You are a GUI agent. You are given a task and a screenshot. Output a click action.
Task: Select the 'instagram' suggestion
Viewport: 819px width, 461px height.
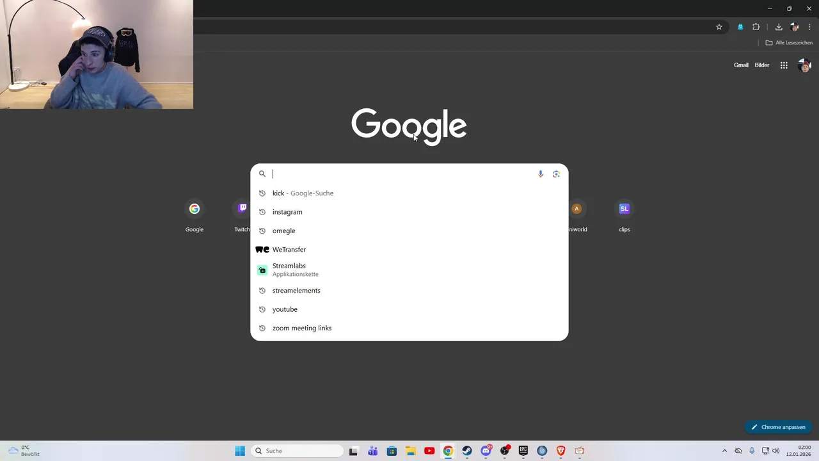tap(409, 212)
